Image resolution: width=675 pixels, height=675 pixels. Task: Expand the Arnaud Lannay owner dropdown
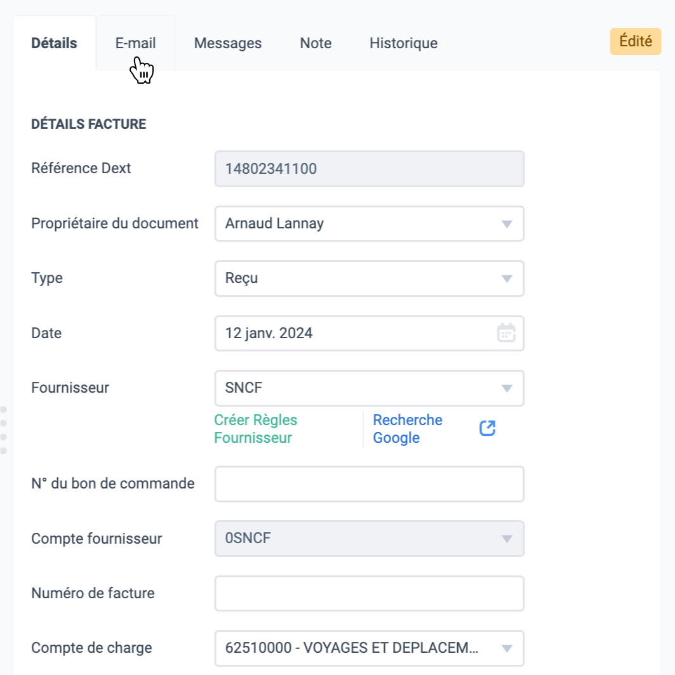(369, 223)
